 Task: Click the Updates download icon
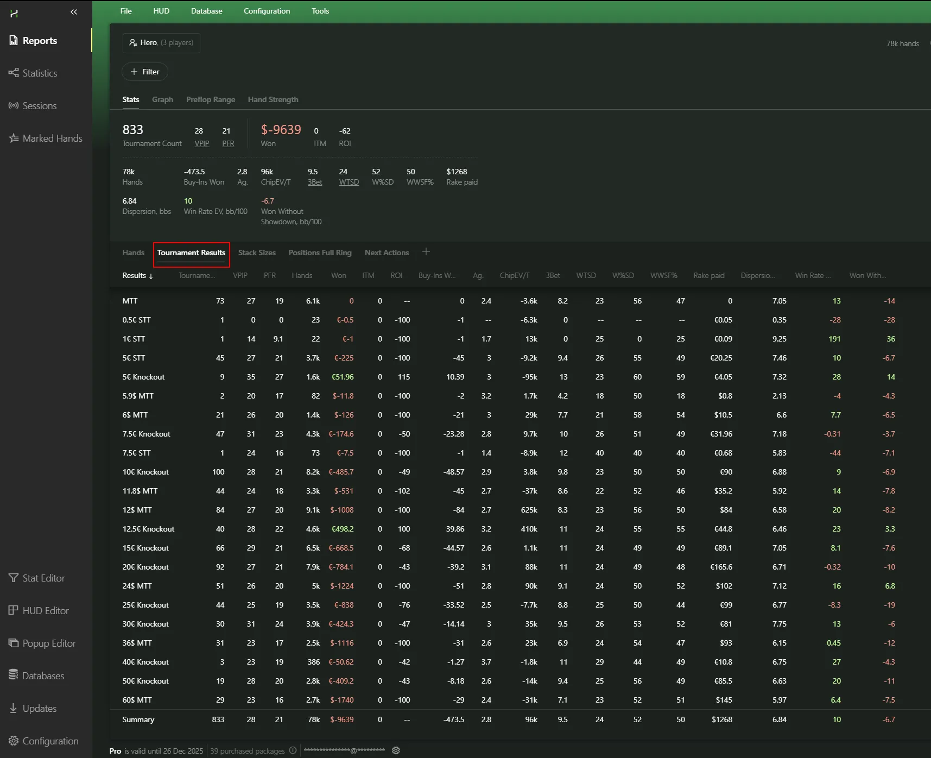coord(14,709)
